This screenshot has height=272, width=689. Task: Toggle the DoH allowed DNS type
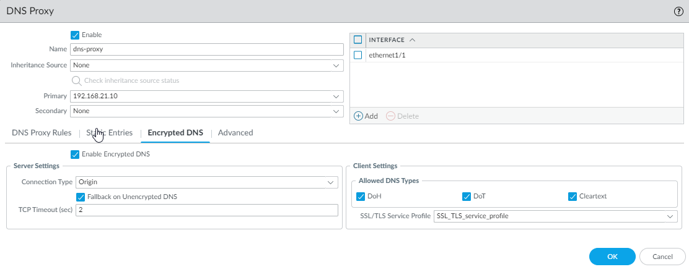pos(361,197)
